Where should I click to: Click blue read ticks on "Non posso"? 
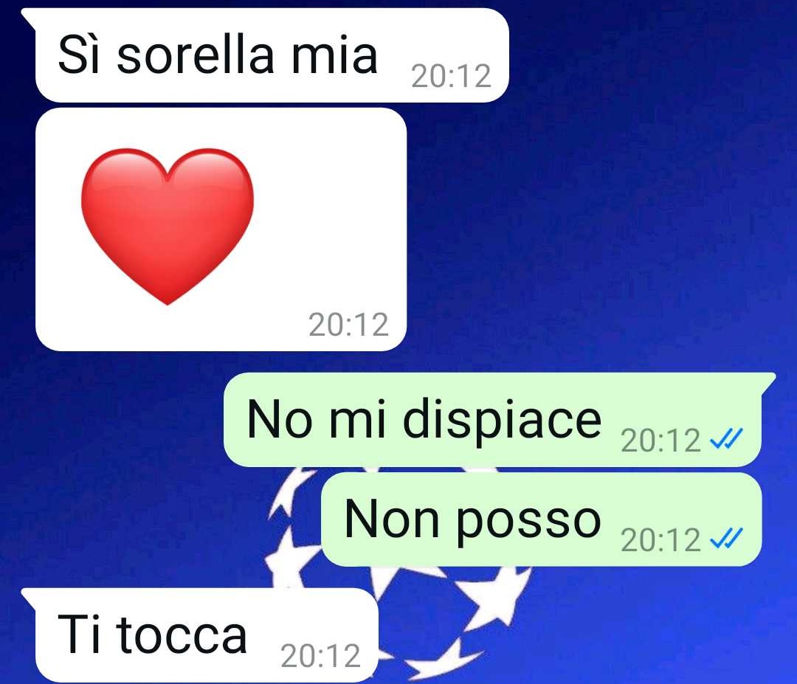(x=726, y=538)
